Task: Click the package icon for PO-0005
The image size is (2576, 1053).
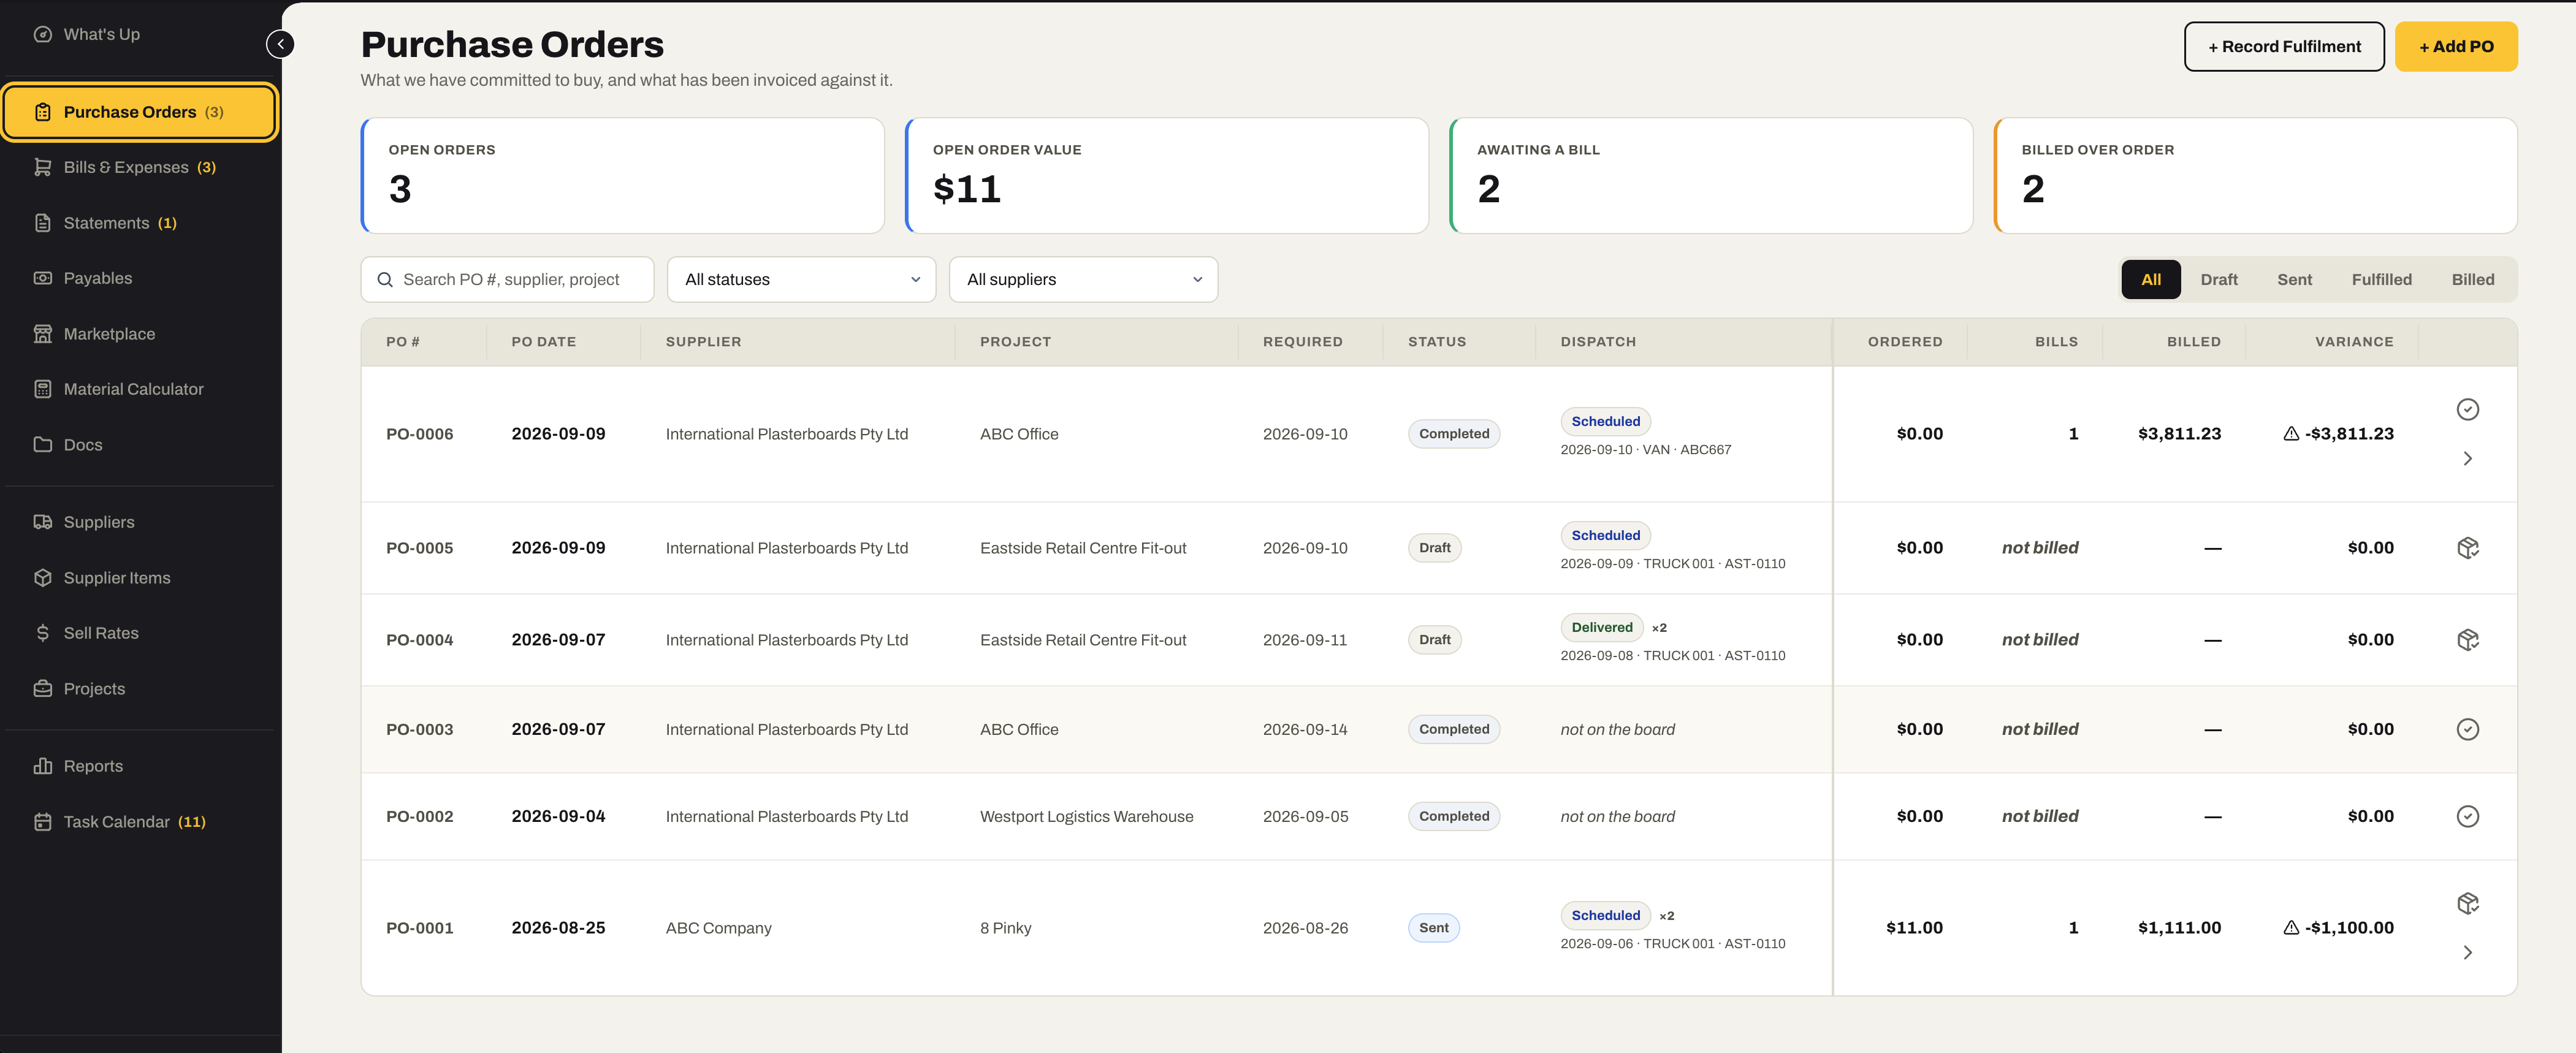Action: click(x=2467, y=548)
